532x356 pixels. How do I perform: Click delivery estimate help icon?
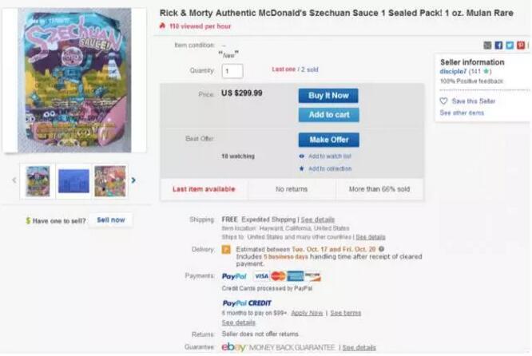pyautogui.click(x=382, y=248)
